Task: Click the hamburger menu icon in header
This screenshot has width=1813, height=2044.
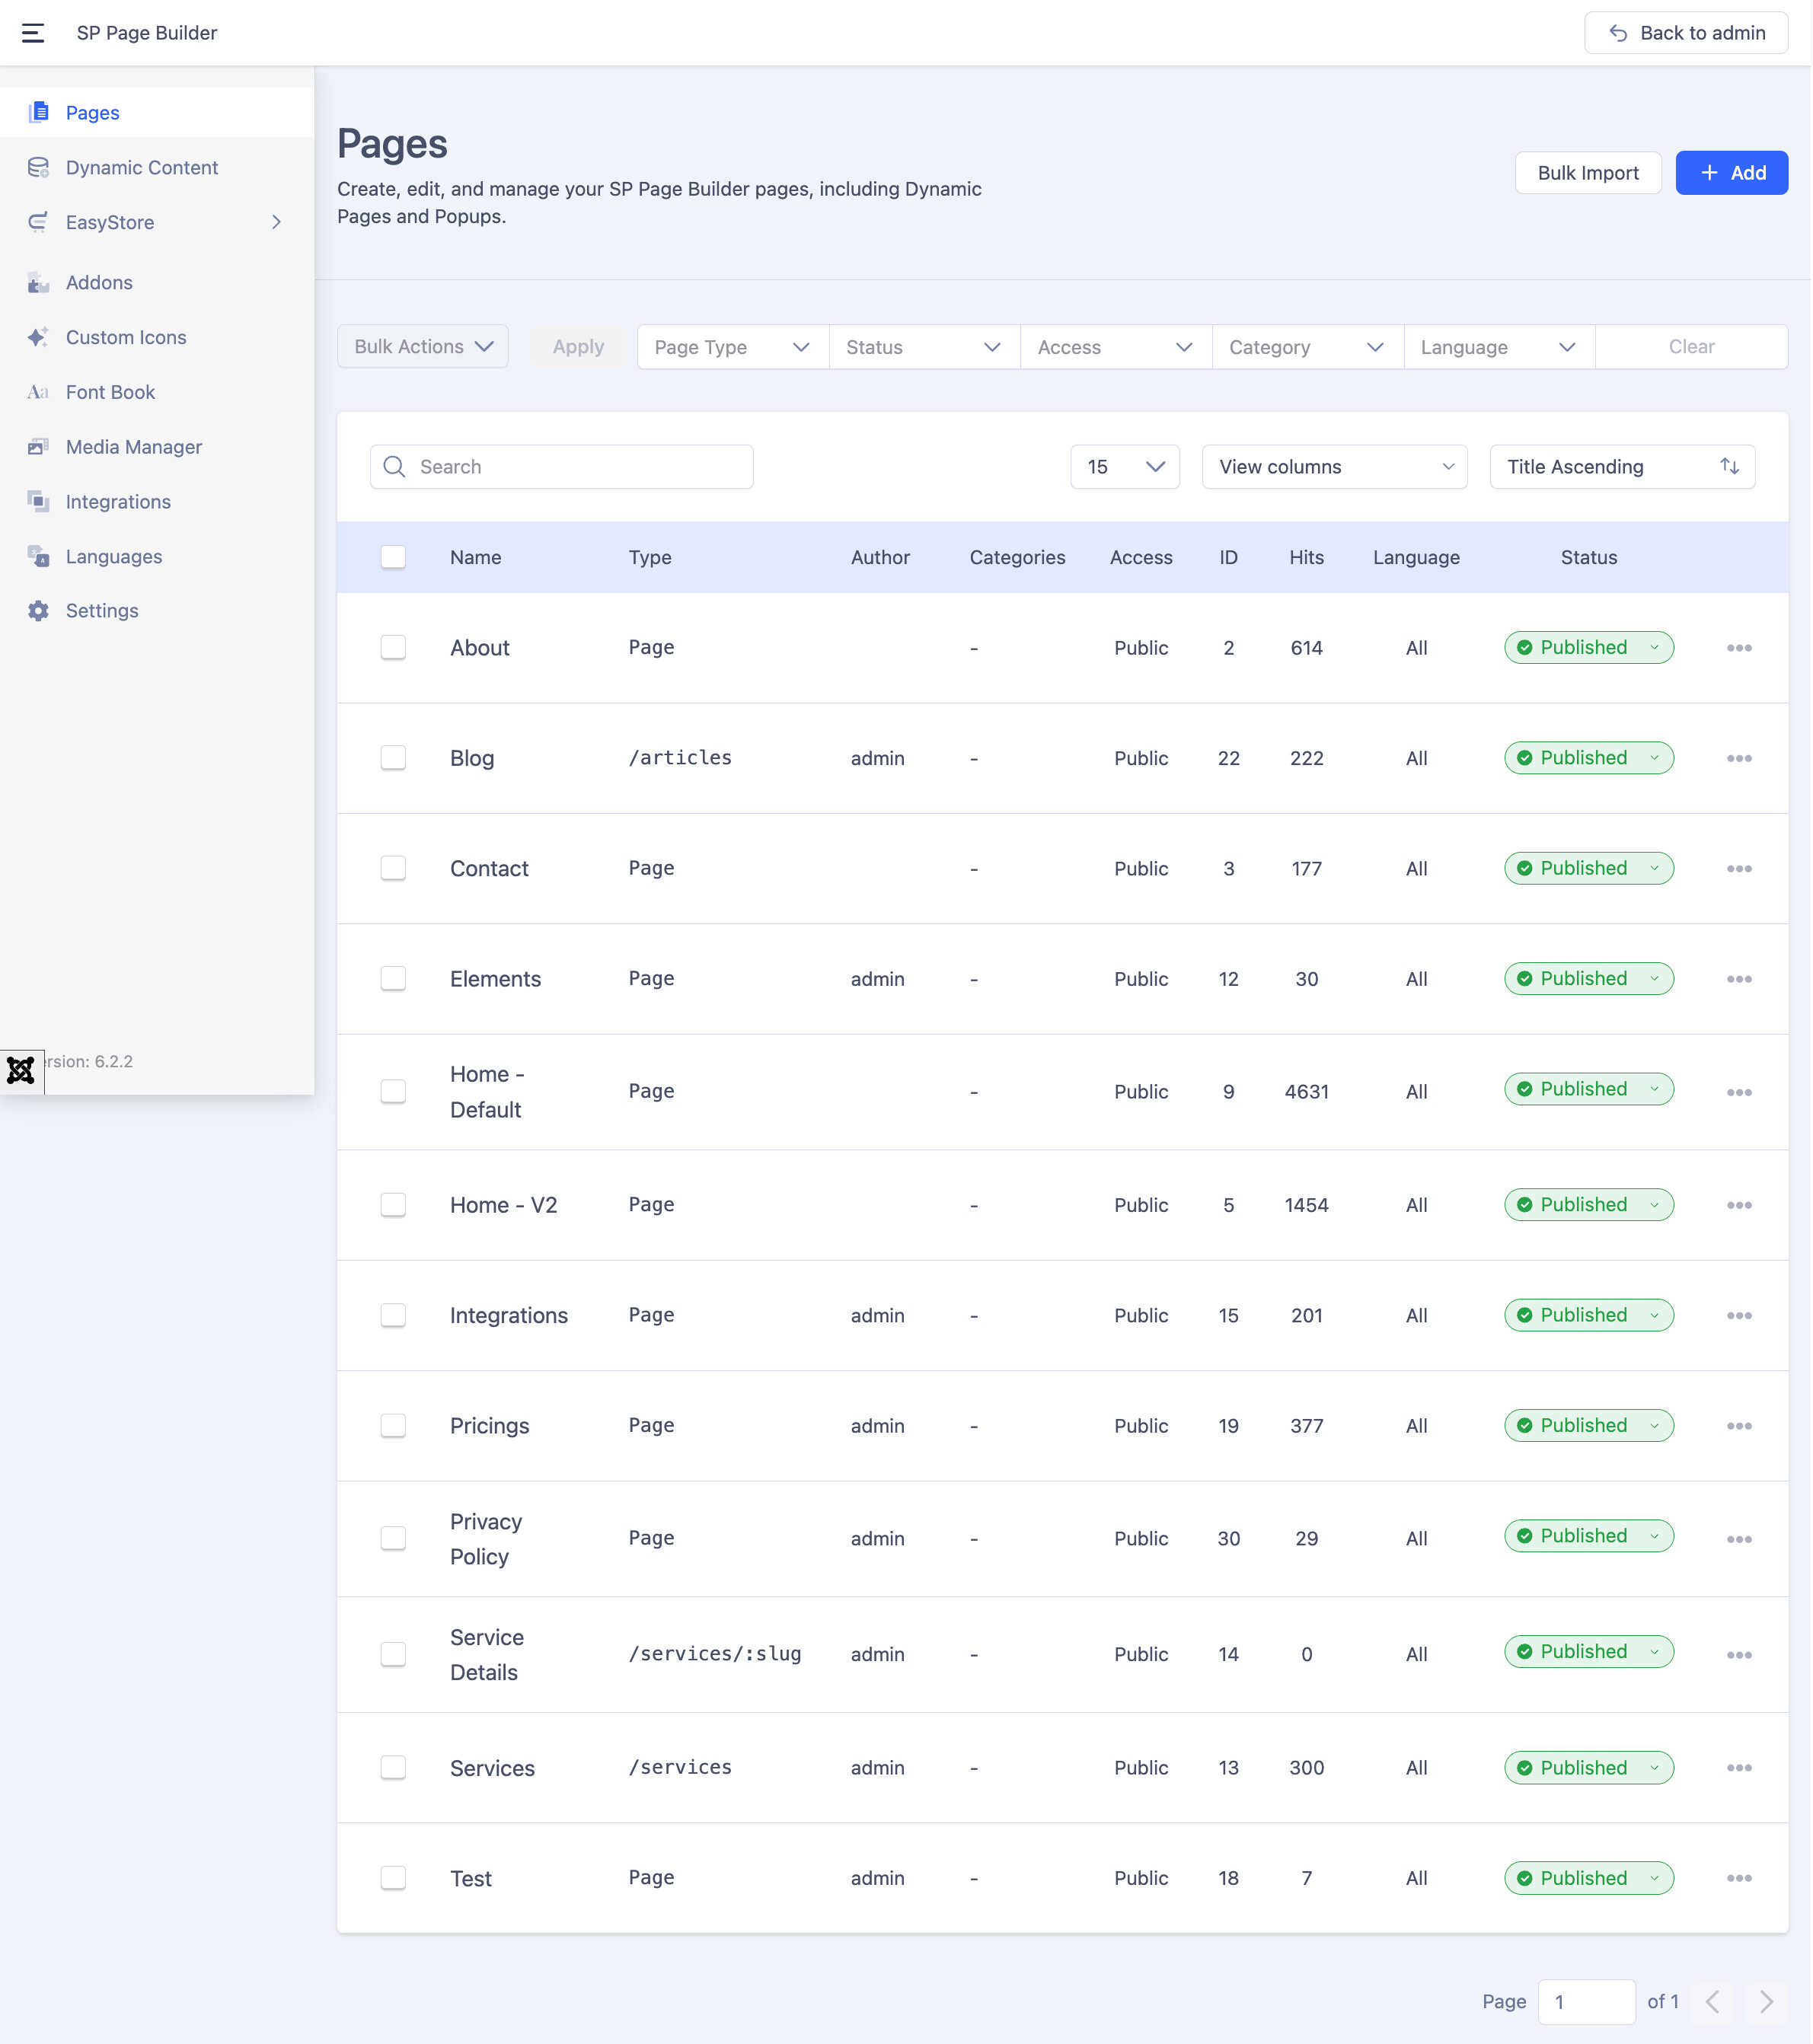Action: pyautogui.click(x=33, y=33)
